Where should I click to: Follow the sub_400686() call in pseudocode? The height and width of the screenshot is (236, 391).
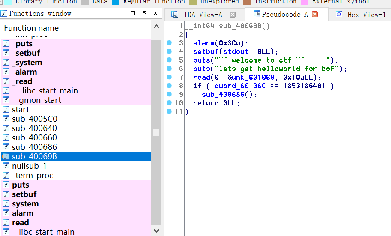(x=223, y=94)
